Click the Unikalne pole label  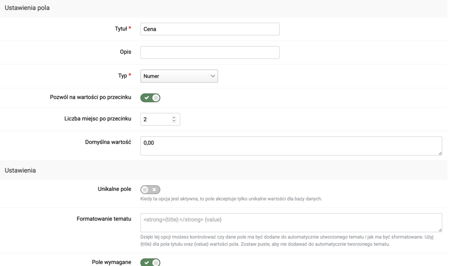(x=115, y=189)
